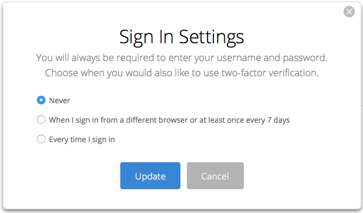This screenshot has width=363, height=213.
Task: Click the sentence about username and password
Action: tap(181, 58)
